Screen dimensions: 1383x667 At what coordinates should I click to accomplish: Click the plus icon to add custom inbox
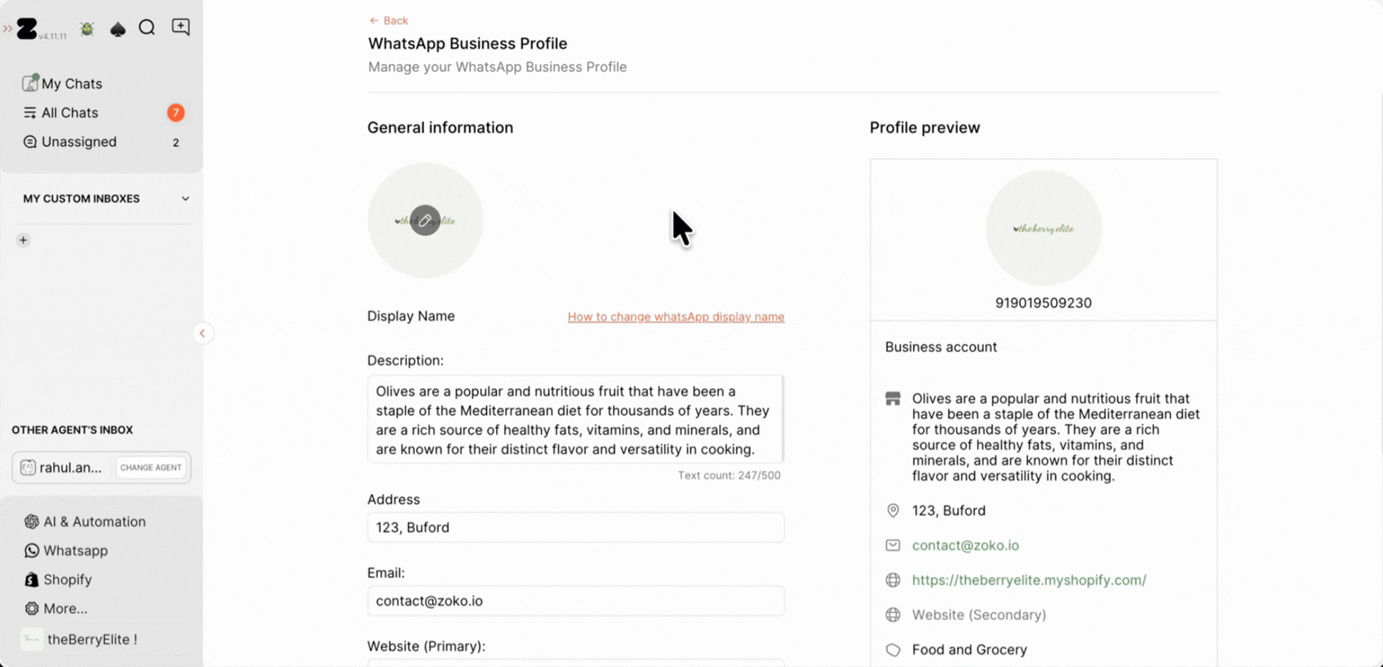point(24,240)
